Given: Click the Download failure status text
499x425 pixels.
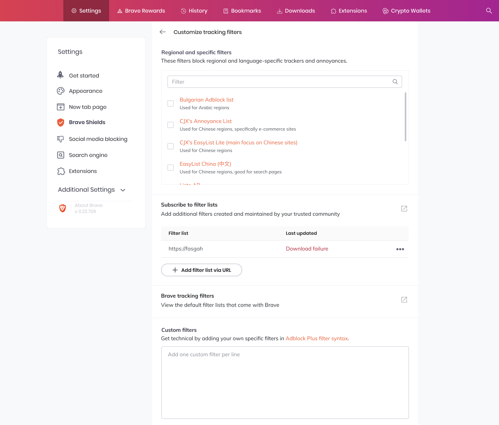Looking at the screenshot, I should coord(307,249).
